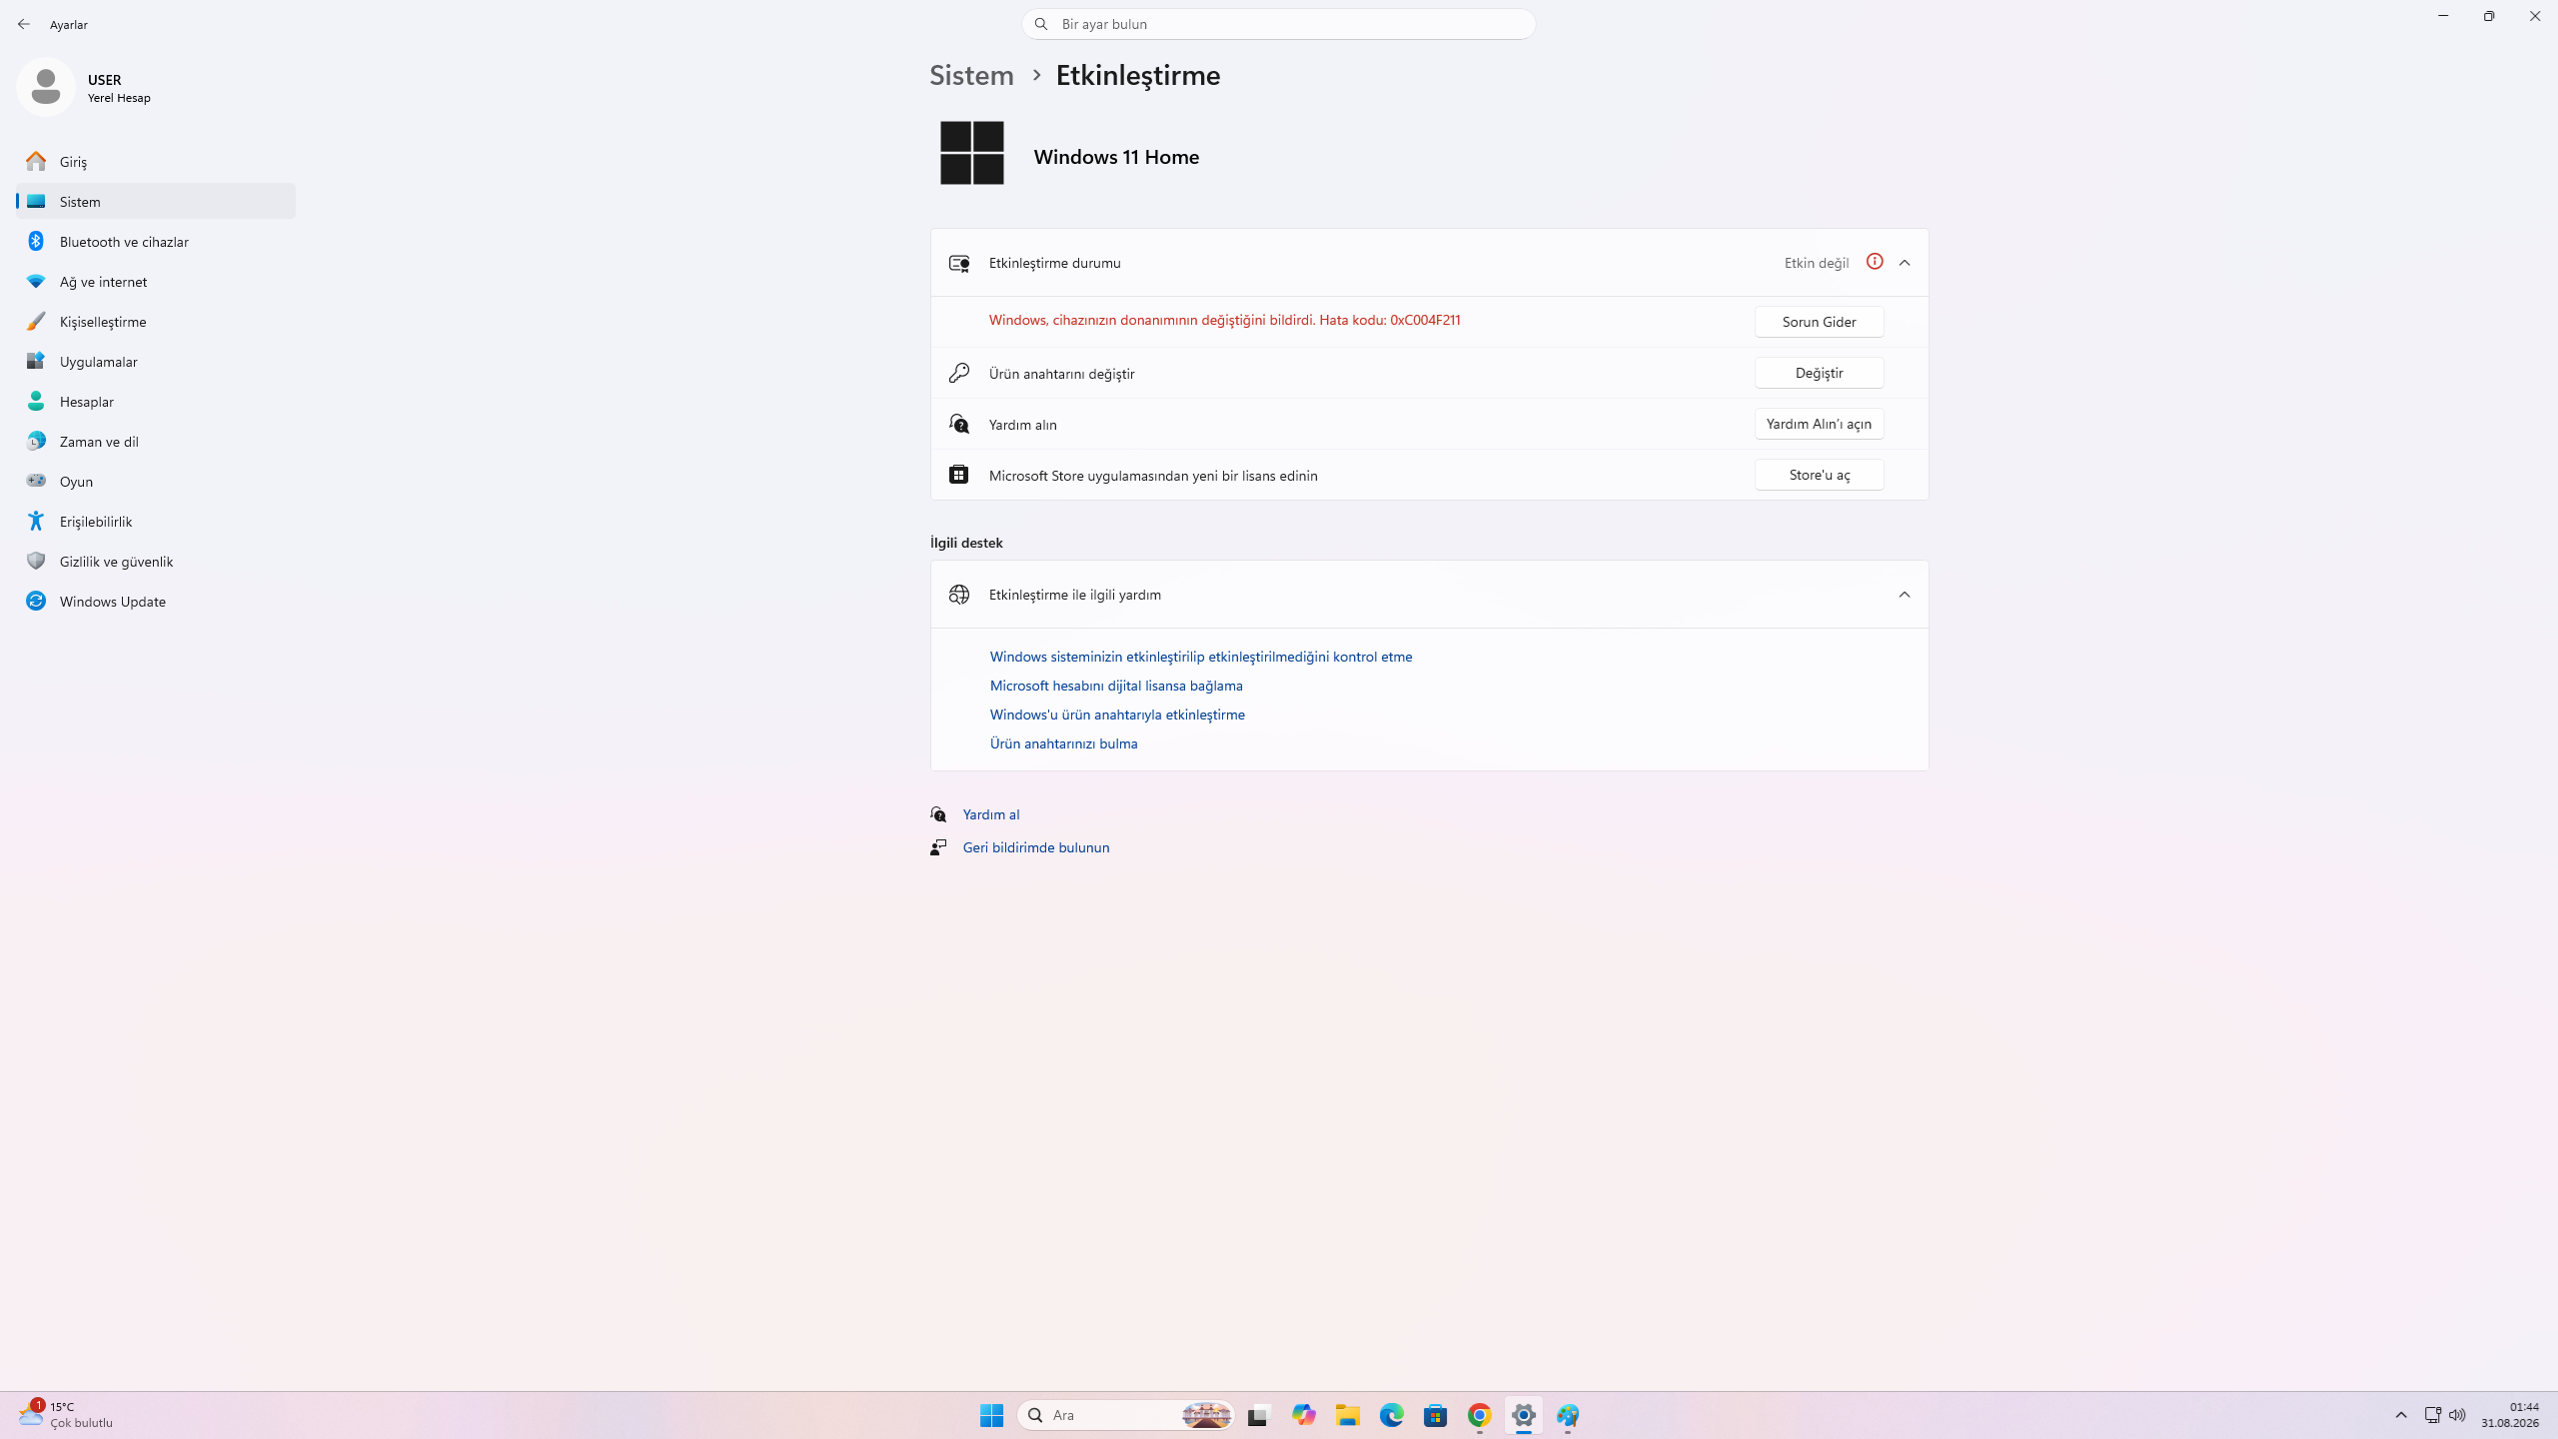The height and width of the screenshot is (1439, 2558).
Task: Click the Sistem breadcrumb link
Action: click(971, 75)
